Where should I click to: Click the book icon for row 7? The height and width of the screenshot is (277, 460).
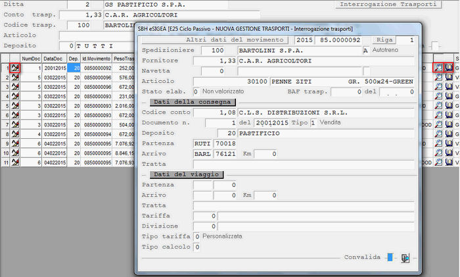click(x=449, y=124)
